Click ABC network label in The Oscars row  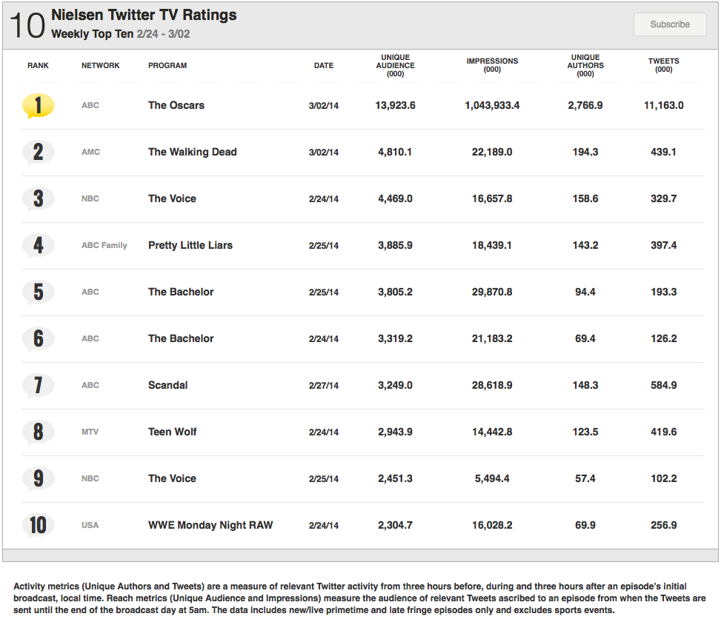[x=90, y=105]
